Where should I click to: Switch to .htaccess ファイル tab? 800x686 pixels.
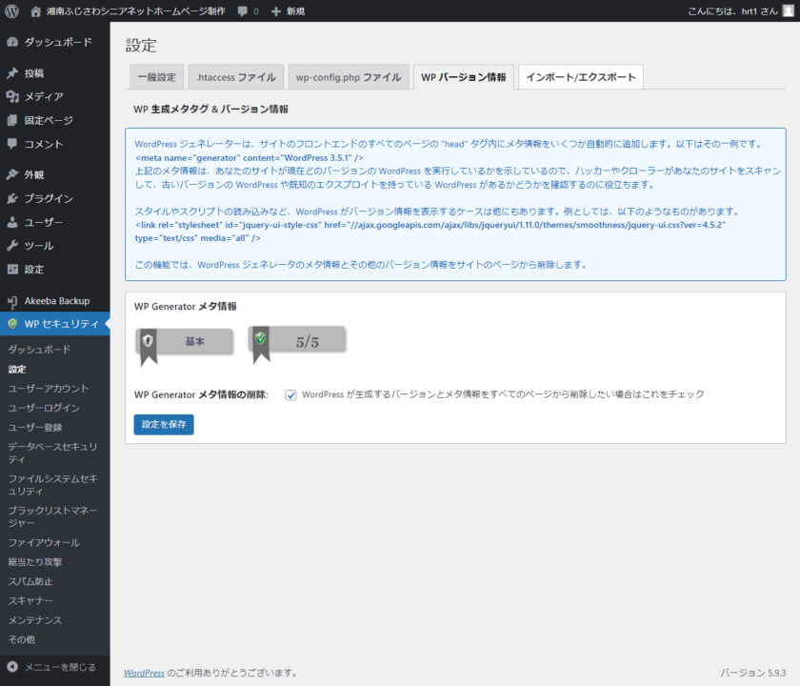(x=236, y=77)
